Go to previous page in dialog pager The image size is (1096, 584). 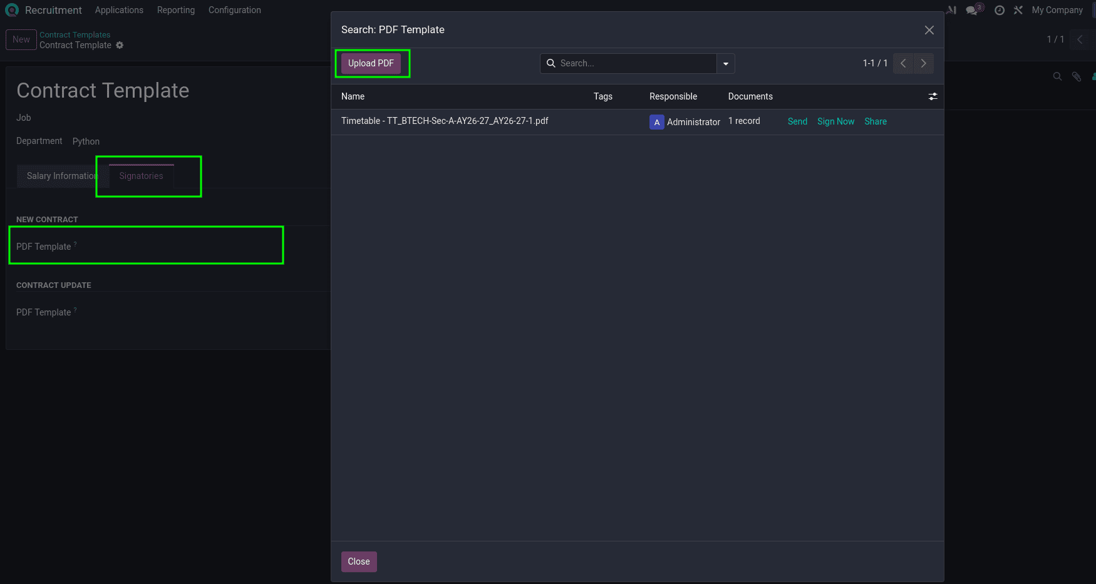[903, 63]
